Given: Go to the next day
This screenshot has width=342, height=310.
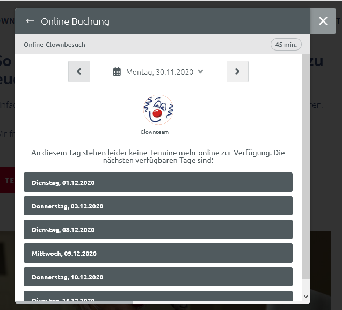Looking at the screenshot, I should (237, 71).
